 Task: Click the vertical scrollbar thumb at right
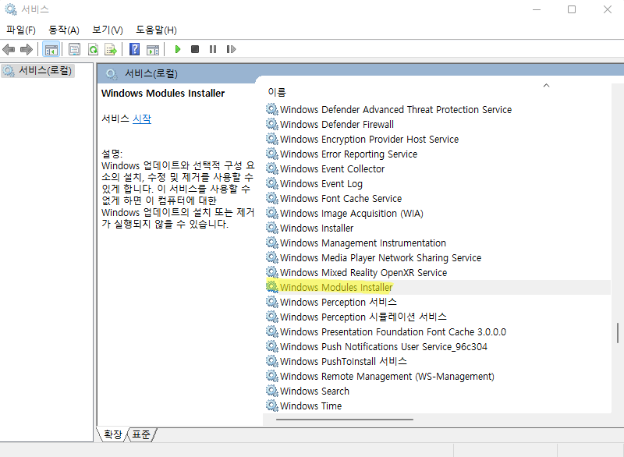point(618,332)
